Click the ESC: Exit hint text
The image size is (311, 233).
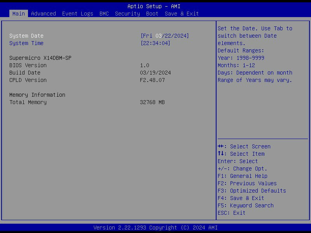[232, 213]
